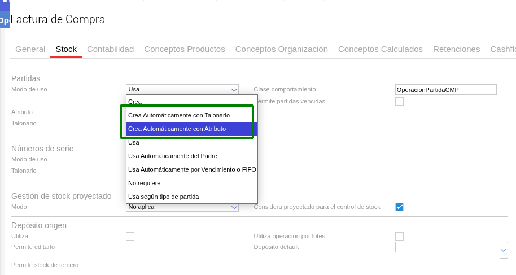The height and width of the screenshot is (275, 516).
Task: Click the 'Clase comportamiento' text field
Action: (x=445, y=89)
